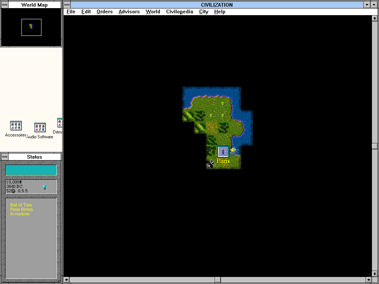Click the teal color bar in Status
Image resolution: width=379 pixels, height=284 pixels.
click(31, 170)
